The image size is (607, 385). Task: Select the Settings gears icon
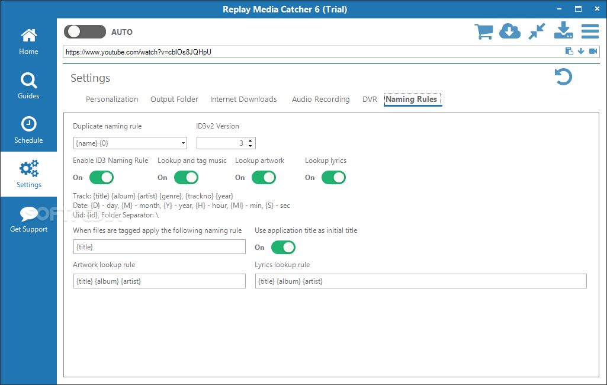(28, 168)
